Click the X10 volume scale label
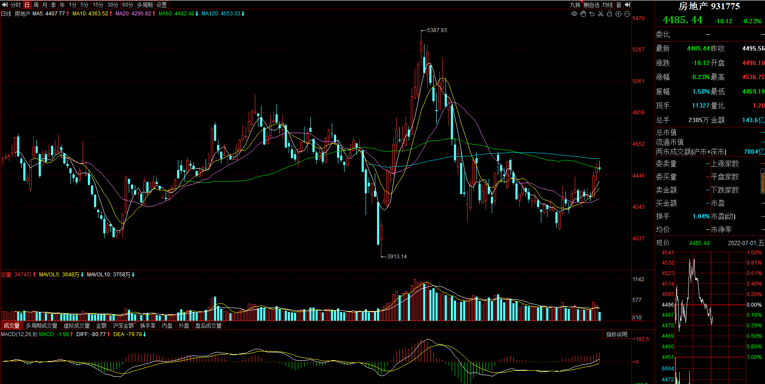The height and width of the screenshot is (384, 765). (637, 317)
